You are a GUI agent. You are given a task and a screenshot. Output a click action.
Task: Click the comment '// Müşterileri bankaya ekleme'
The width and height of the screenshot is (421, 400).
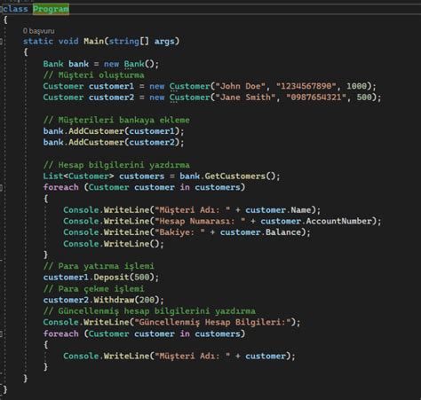click(116, 120)
